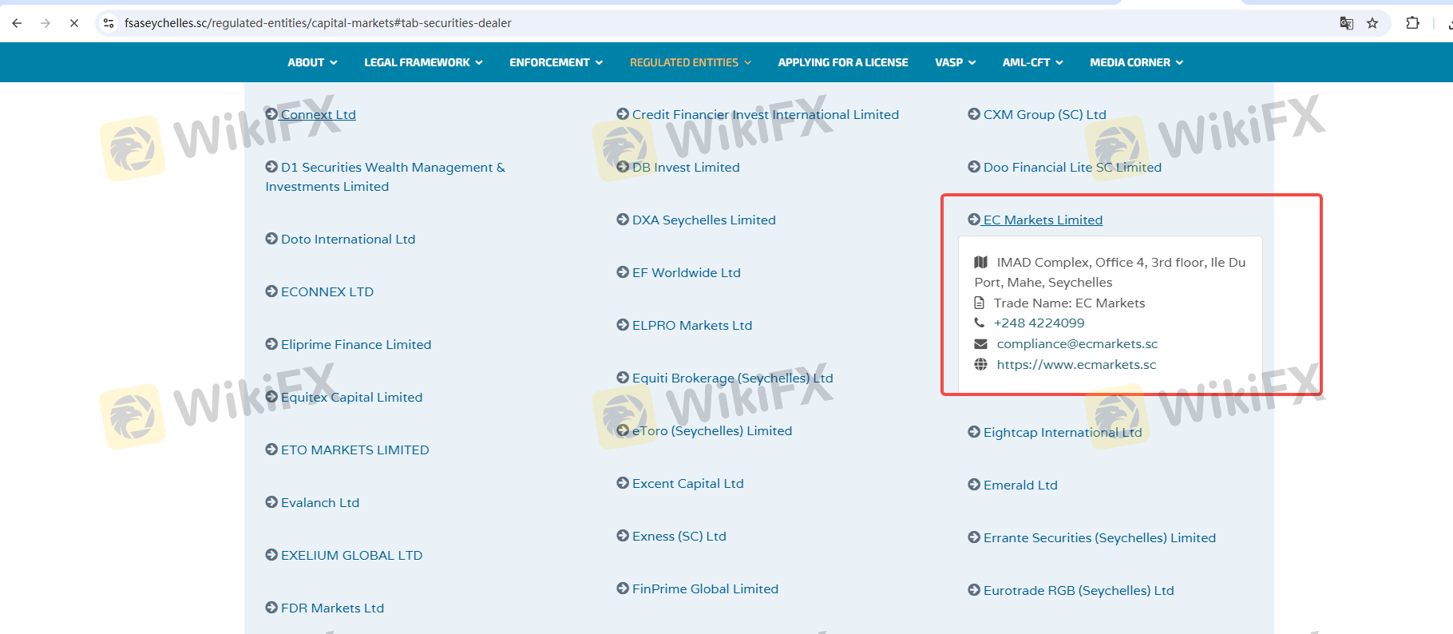
Task: Show ECONNEX LTD details
Action: click(319, 291)
